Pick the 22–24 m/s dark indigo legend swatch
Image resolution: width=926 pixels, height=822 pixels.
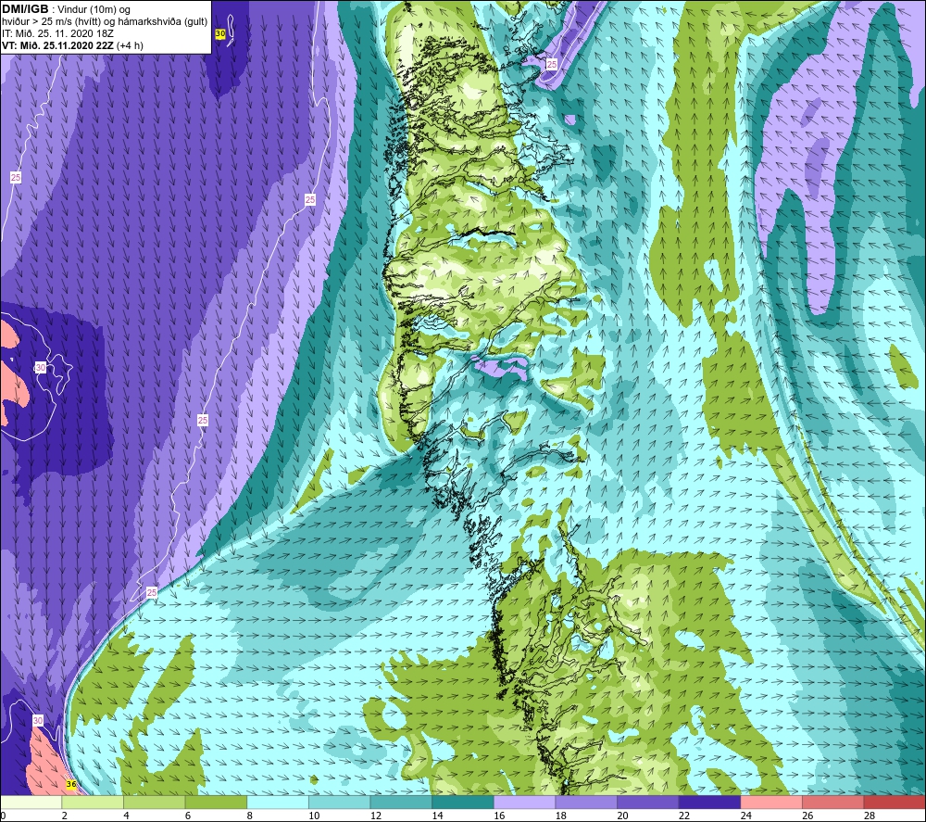tap(710, 803)
